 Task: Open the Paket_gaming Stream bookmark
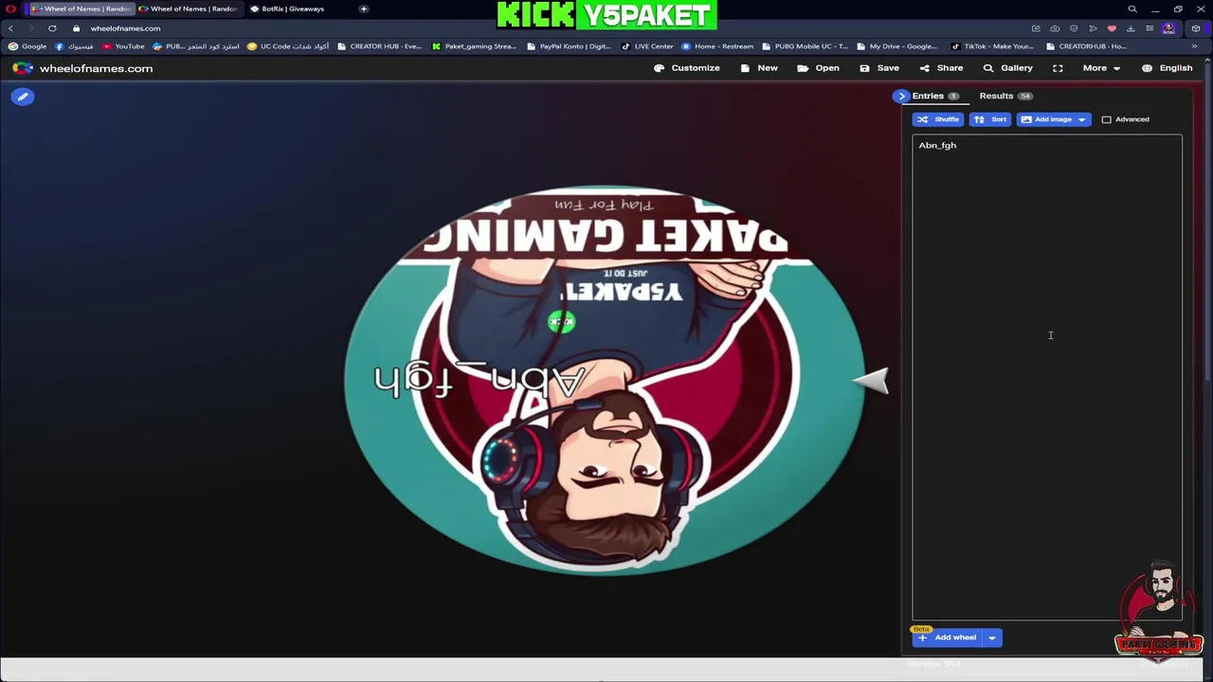click(x=474, y=46)
